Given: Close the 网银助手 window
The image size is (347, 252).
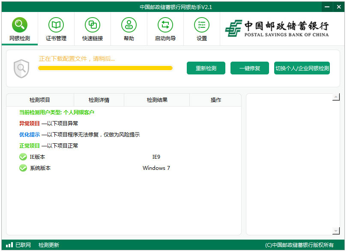Looking at the screenshot, I should point(339,7).
